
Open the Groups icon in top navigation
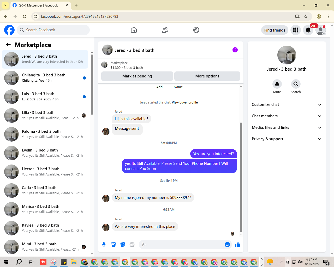pos(196,30)
